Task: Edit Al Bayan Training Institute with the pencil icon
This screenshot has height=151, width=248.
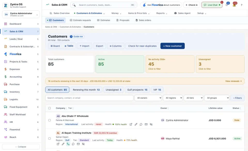Action: click(63, 144)
